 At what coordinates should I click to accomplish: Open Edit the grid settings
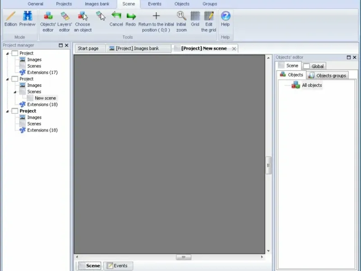[208, 22]
